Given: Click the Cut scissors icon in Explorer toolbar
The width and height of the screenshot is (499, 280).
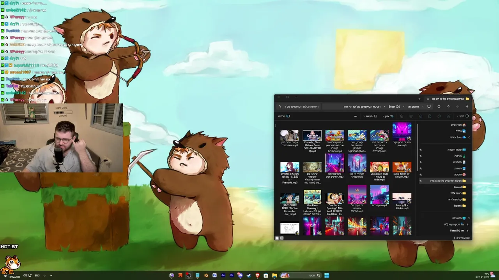Looking at the screenshot, I should pyautogui.click(x=448, y=116).
